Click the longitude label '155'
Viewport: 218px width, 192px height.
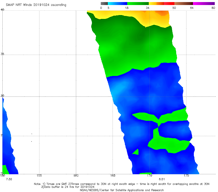point(39,175)
